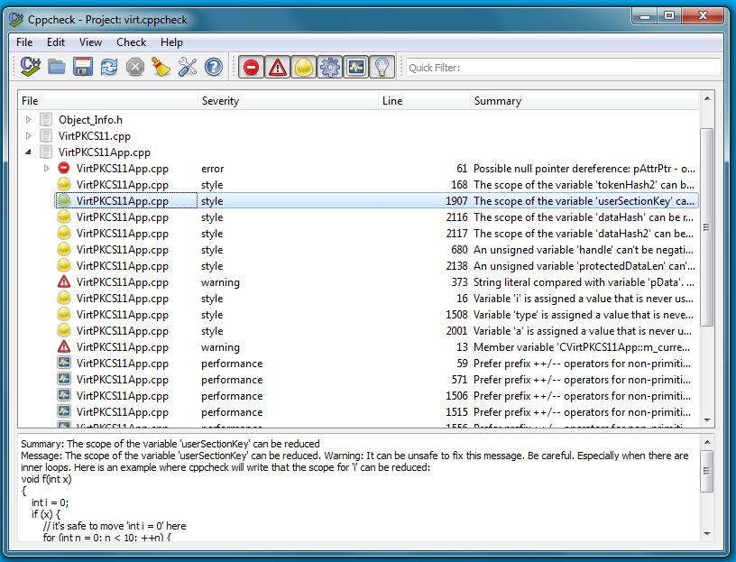
Task: Expand the VirtPKCS11.cpp tree node
Action: (x=28, y=136)
